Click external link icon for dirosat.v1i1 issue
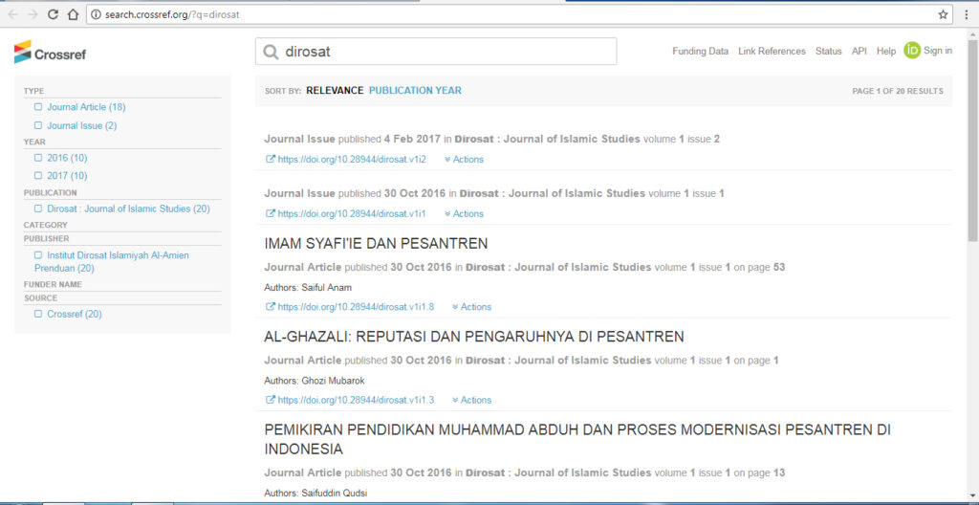Image resolution: width=979 pixels, height=505 pixels. [x=271, y=213]
